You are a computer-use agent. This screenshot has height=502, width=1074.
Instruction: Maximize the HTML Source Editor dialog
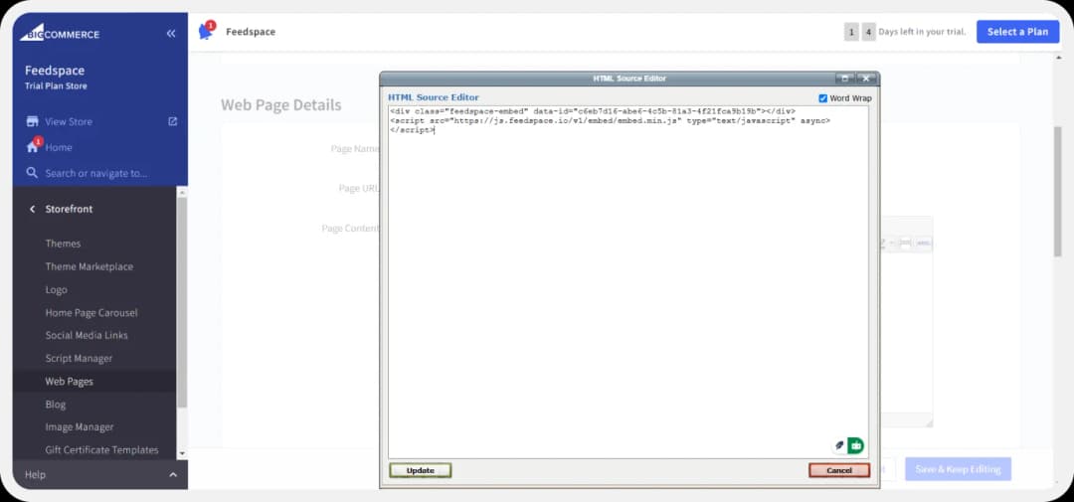click(x=845, y=79)
